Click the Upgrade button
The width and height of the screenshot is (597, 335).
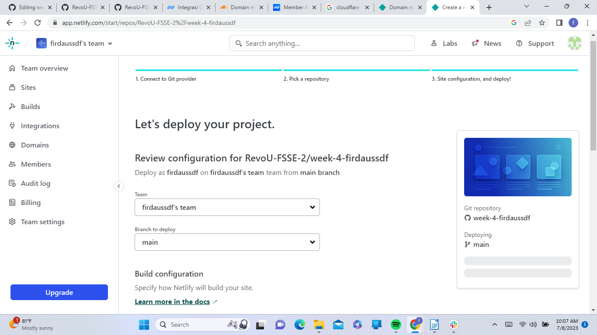pos(59,292)
